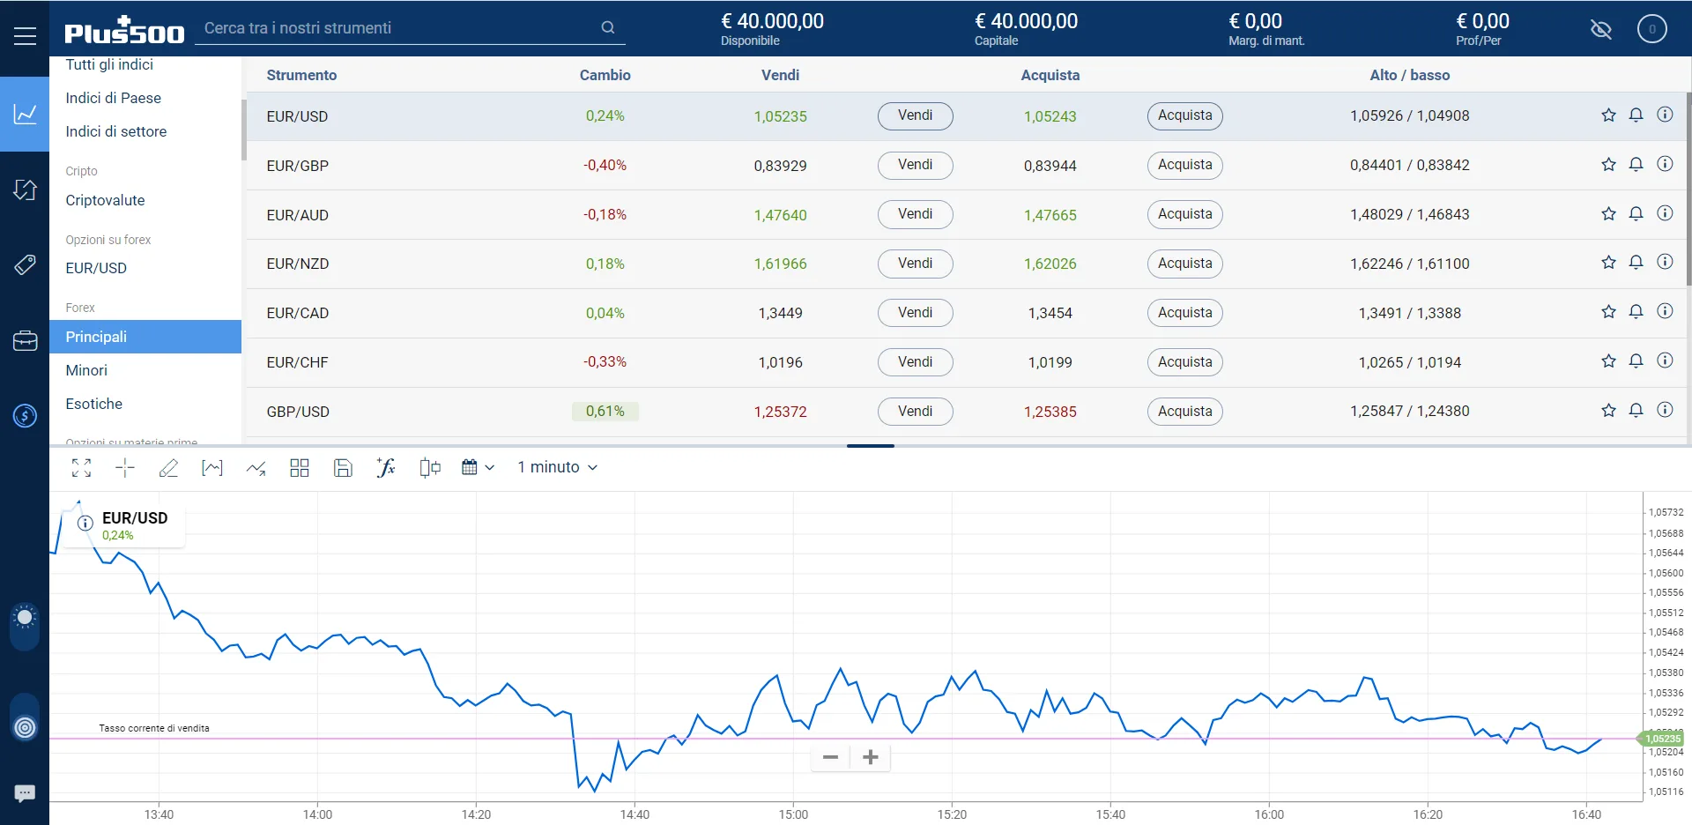Image resolution: width=1692 pixels, height=825 pixels.
Task: Save the chart with floppy icon
Action: [343, 468]
